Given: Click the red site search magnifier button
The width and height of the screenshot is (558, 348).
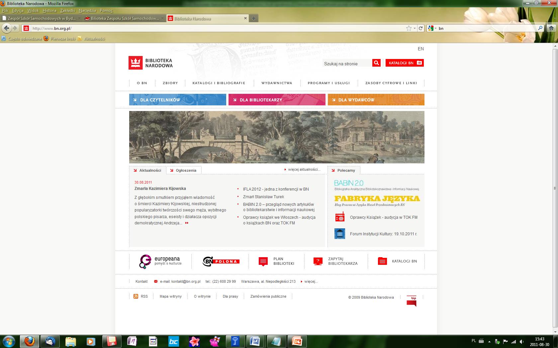Looking at the screenshot, I should tap(376, 63).
